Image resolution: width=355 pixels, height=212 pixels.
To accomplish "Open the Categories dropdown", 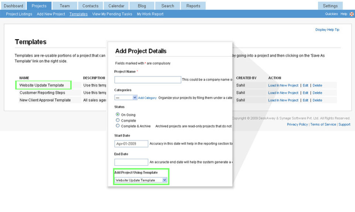I will (126, 98).
